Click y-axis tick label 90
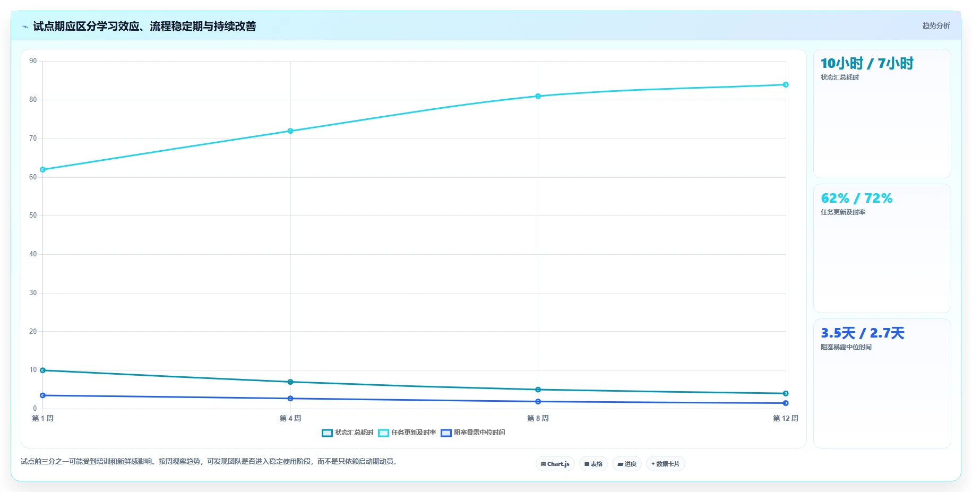This screenshot has height=492, width=972. point(33,61)
